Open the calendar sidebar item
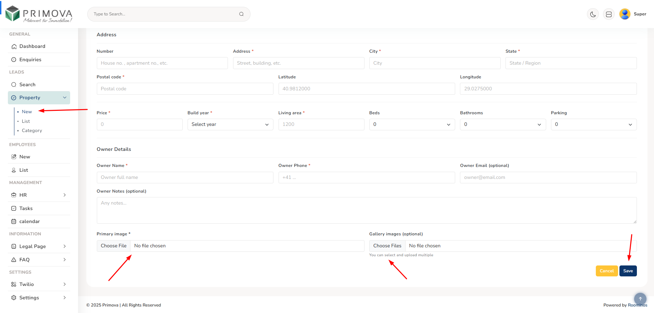Viewport: 654px width, 313px height. [x=29, y=222]
